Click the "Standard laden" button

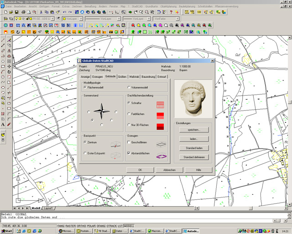click(193, 148)
